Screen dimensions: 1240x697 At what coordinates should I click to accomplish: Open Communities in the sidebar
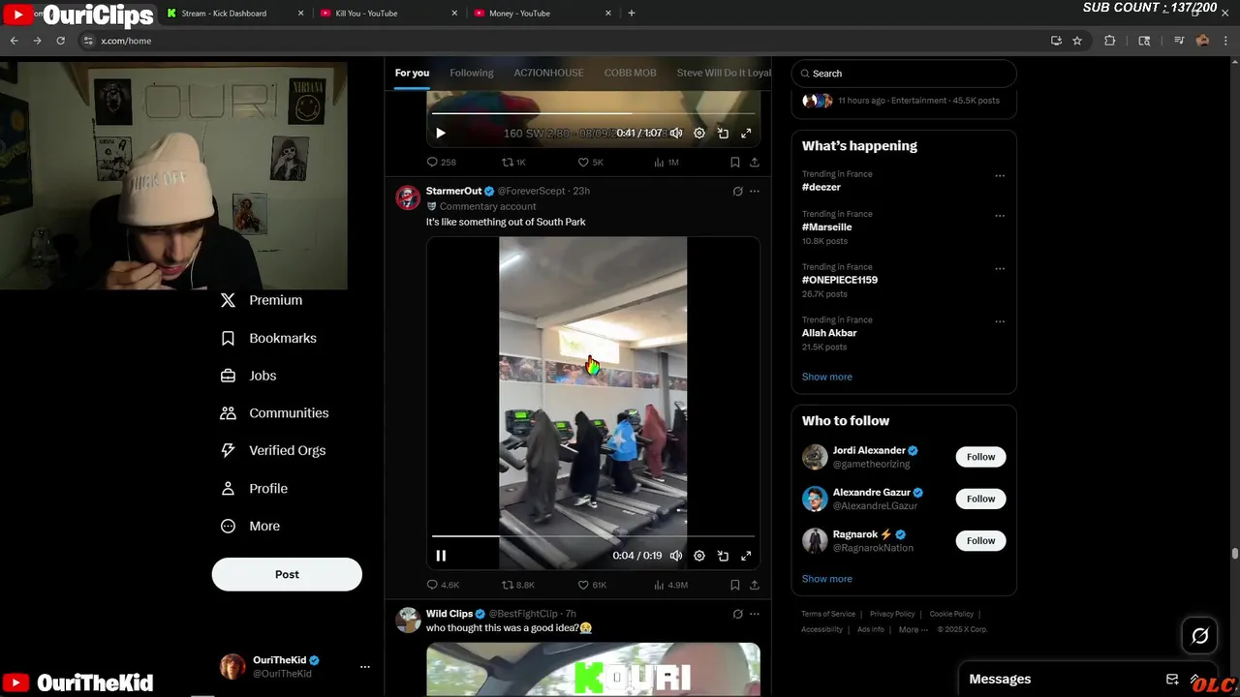click(275, 413)
